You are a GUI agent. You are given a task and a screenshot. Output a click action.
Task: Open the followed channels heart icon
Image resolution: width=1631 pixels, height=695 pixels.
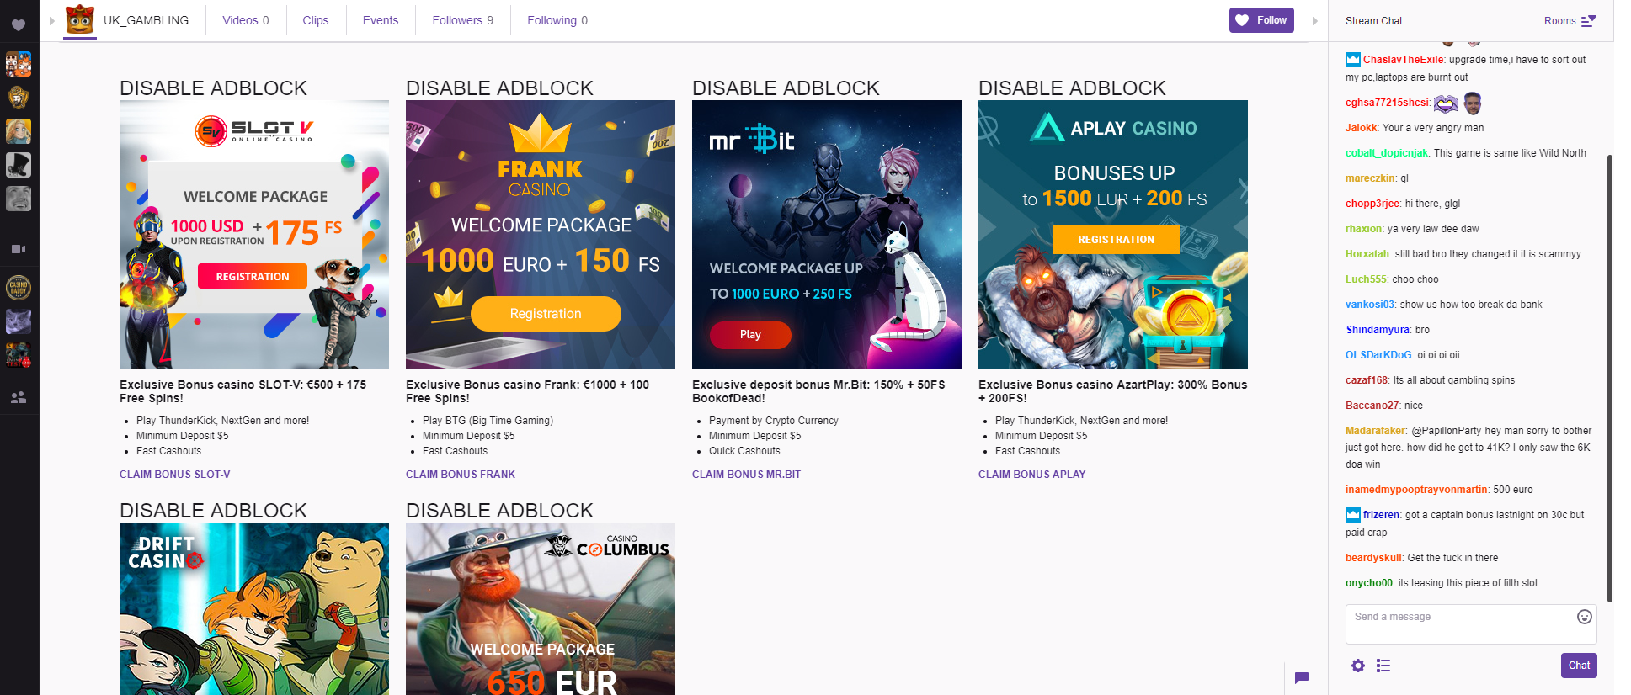[19, 25]
